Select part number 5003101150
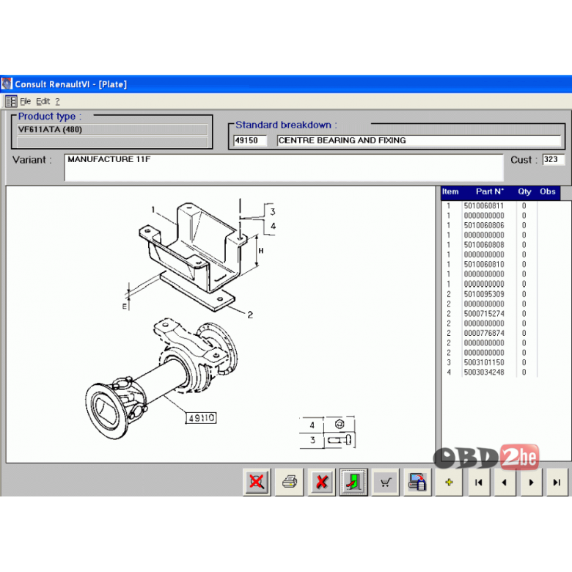Viewport: 572px width, 572px height. 484,362
